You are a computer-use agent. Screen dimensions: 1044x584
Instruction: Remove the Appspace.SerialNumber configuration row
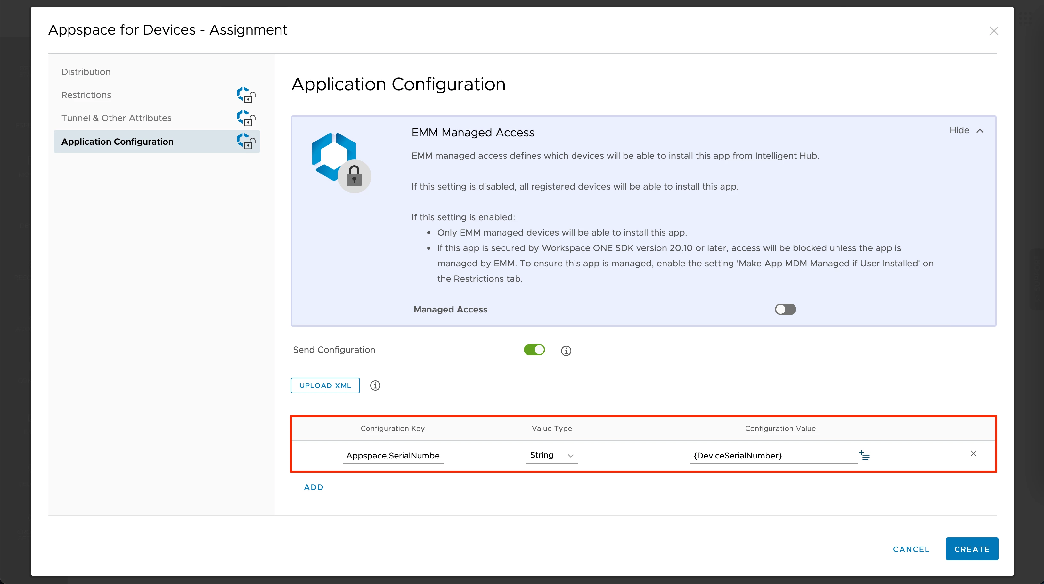pos(973,453)
